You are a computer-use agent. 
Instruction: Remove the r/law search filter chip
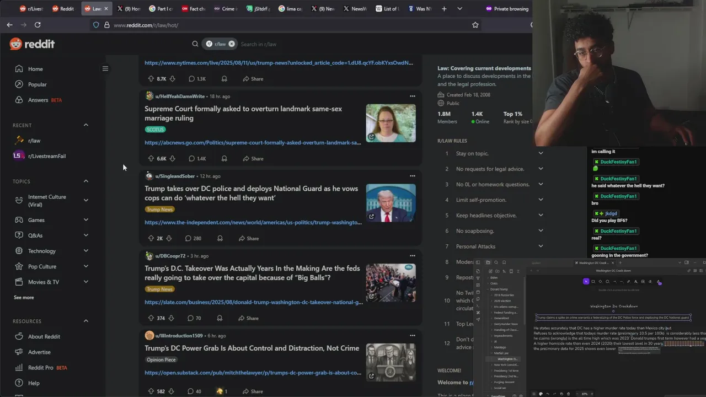tap(232, 44)
